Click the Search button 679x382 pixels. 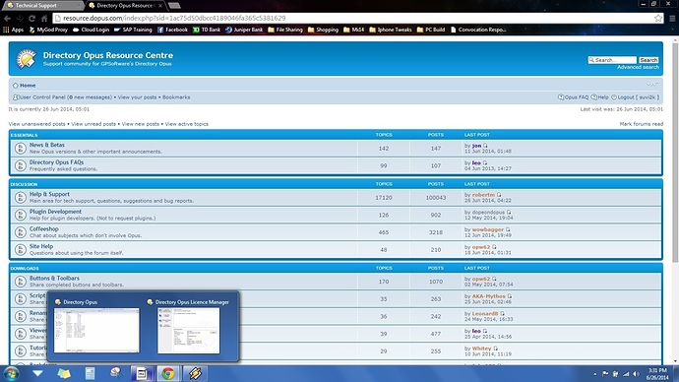pos(648,60)
